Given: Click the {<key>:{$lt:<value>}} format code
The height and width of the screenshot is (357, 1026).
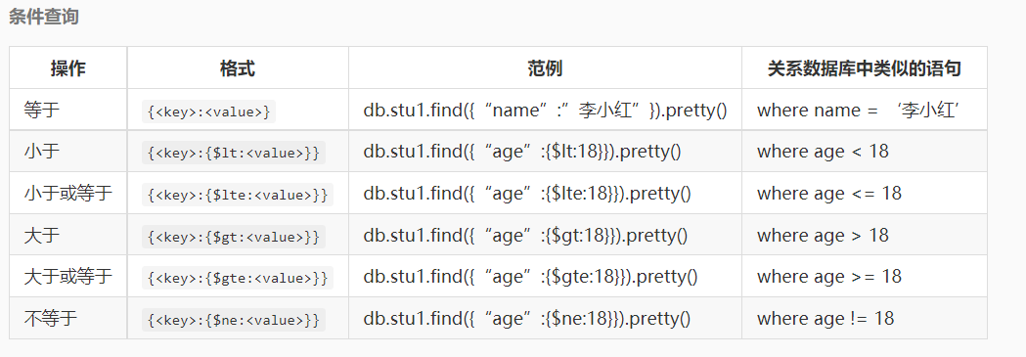Looking at the screenshot, I should (234, 153).
